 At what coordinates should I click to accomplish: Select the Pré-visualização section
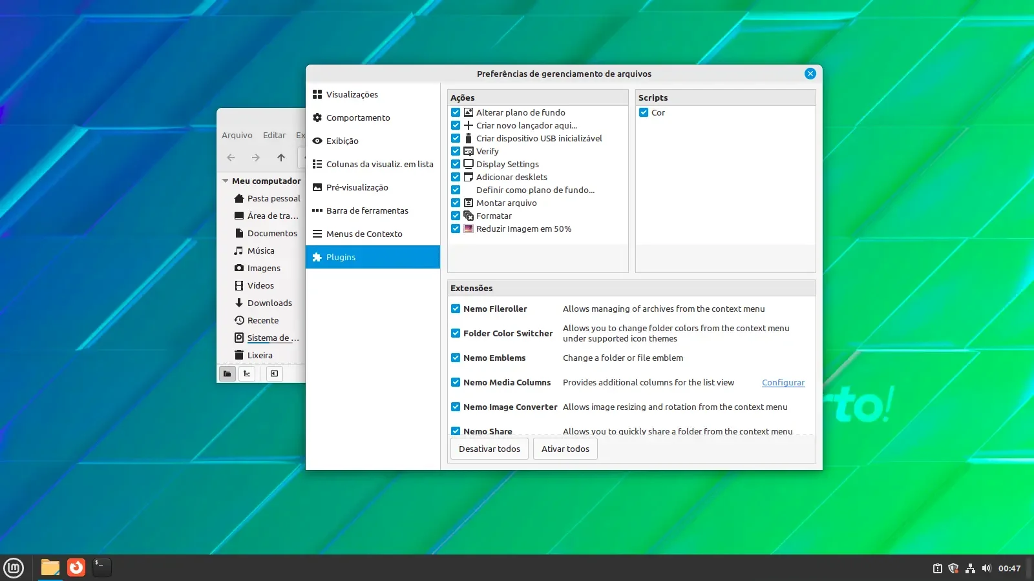pyautogui.click(x=373, y=187)
